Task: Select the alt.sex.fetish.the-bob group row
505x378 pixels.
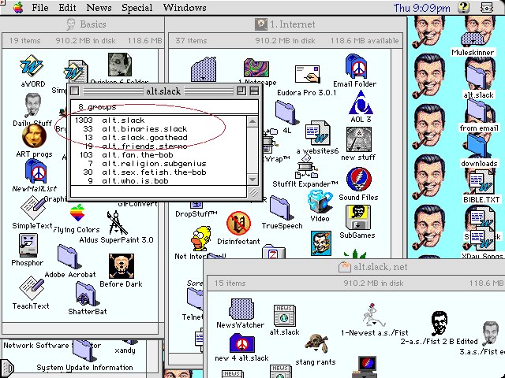Action: pos(159,172)
